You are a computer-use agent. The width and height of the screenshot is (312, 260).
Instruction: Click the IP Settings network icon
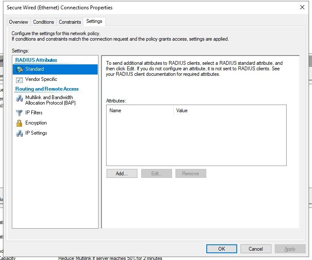19,133
